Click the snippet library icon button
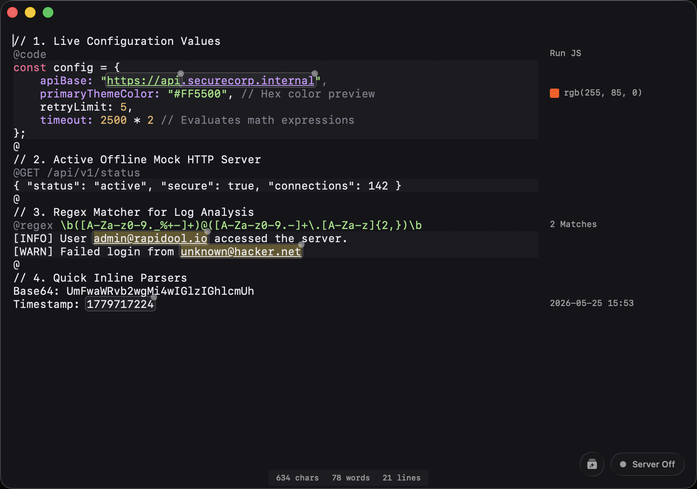 [592, 464]
